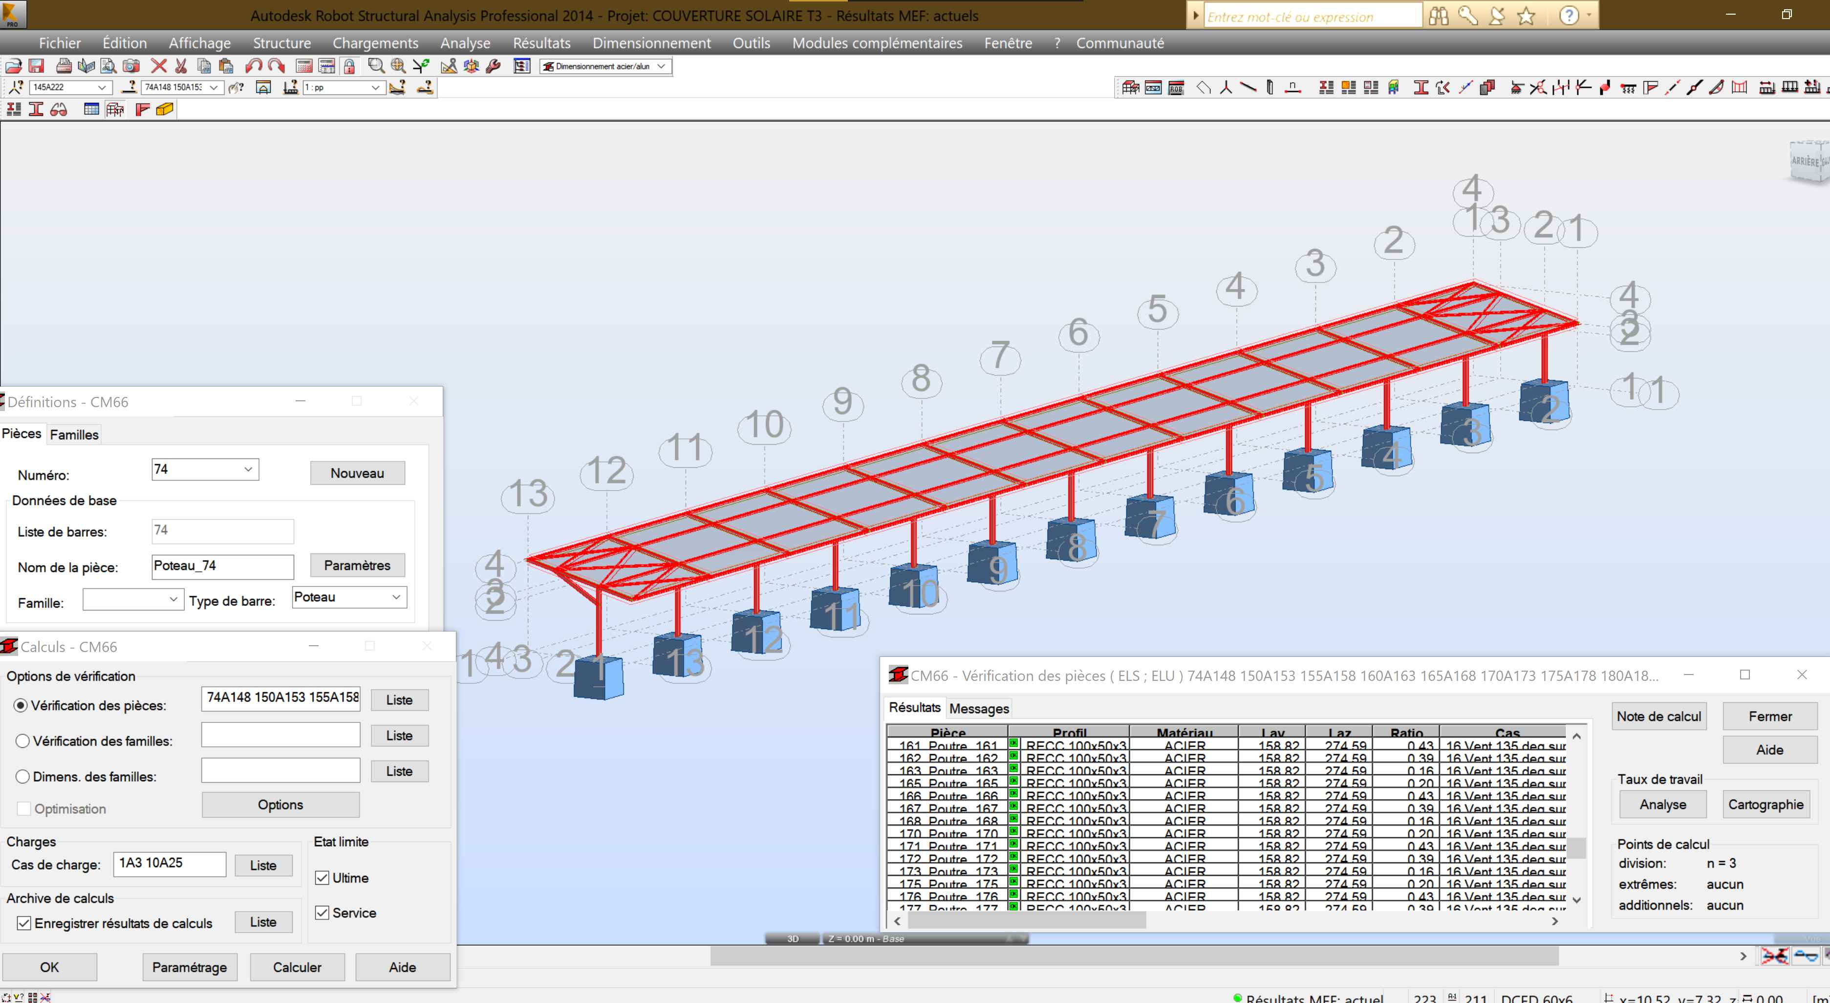This screenshot has height=1003, width=1830.
Task: Click the Cas de charge input field
Action: pos(169,863)
